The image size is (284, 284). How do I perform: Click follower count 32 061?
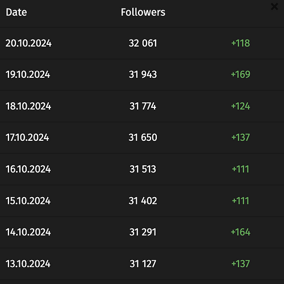pyautogui.click(x=143, y=43)
